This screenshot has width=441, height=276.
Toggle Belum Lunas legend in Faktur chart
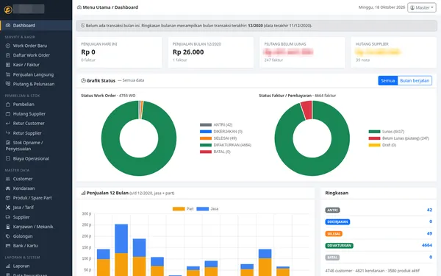[399, 138]
